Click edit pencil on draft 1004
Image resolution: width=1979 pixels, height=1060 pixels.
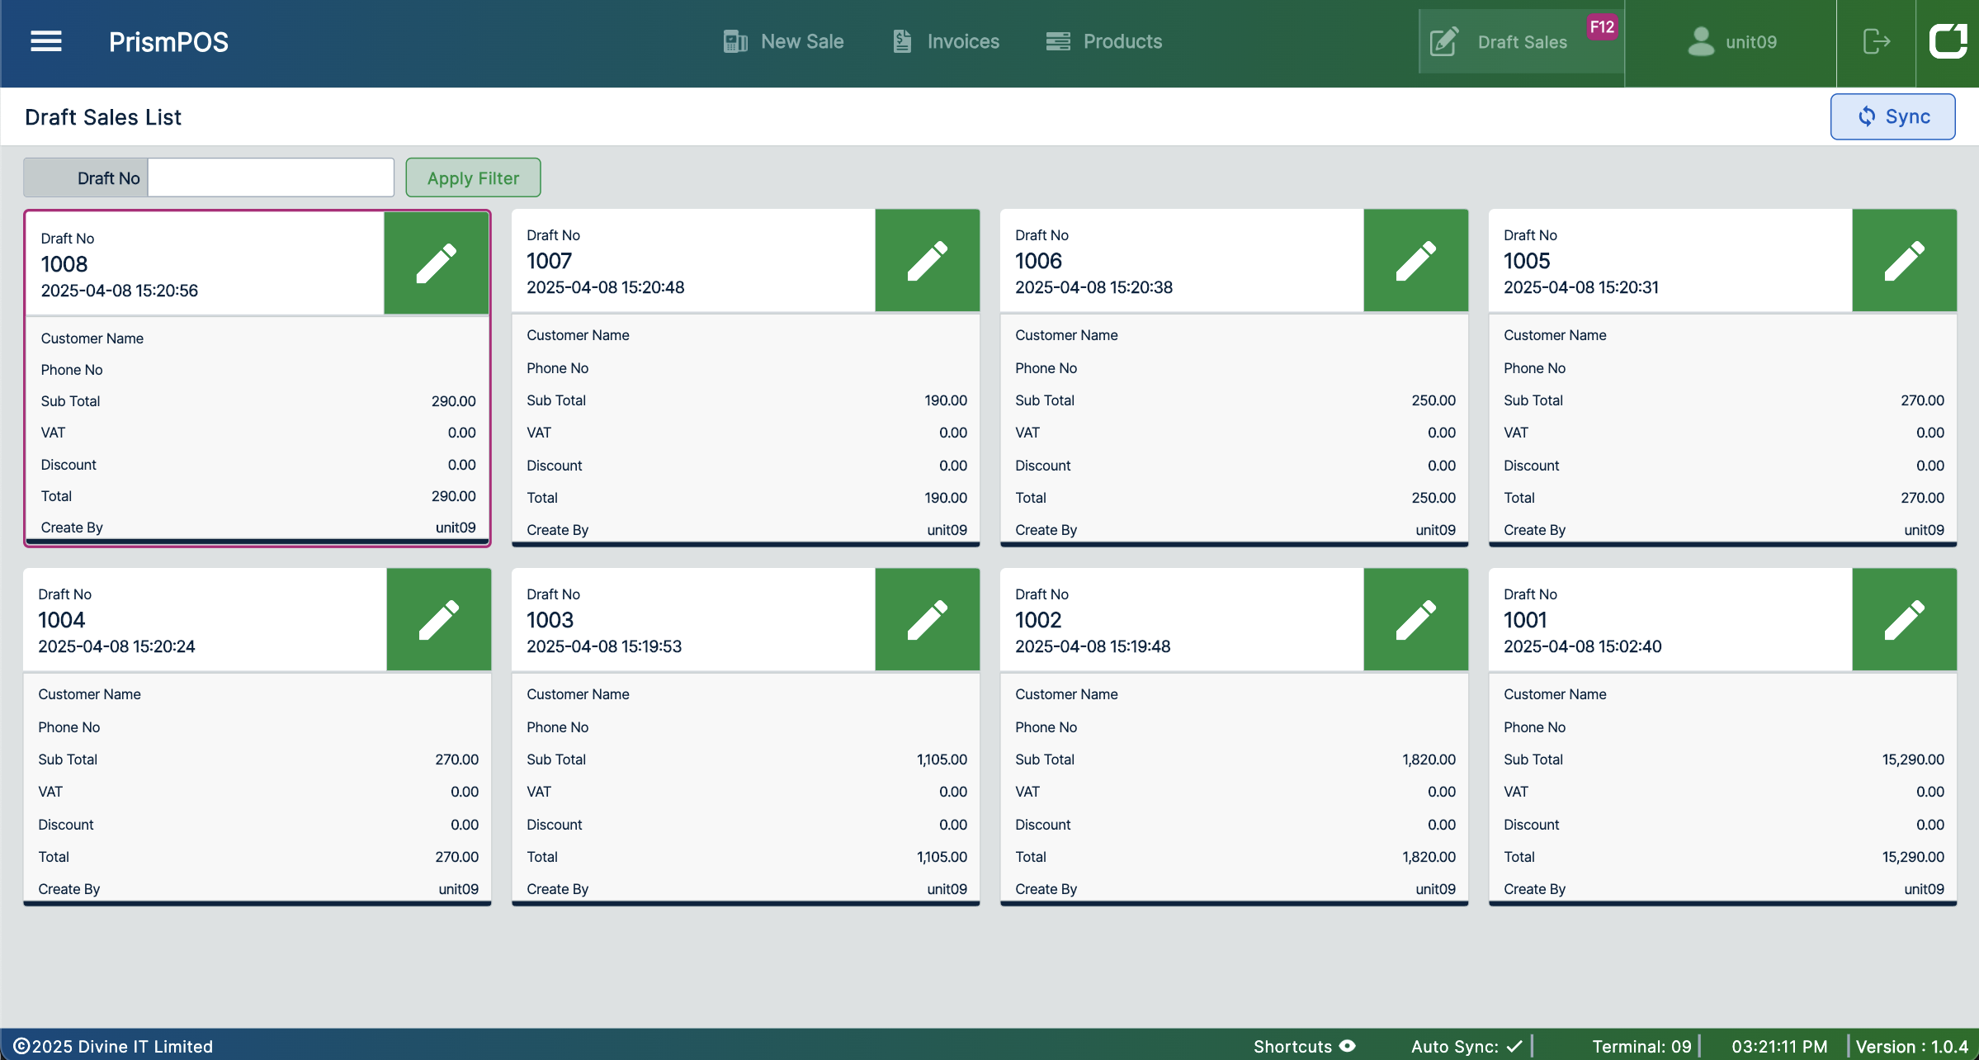438,620
